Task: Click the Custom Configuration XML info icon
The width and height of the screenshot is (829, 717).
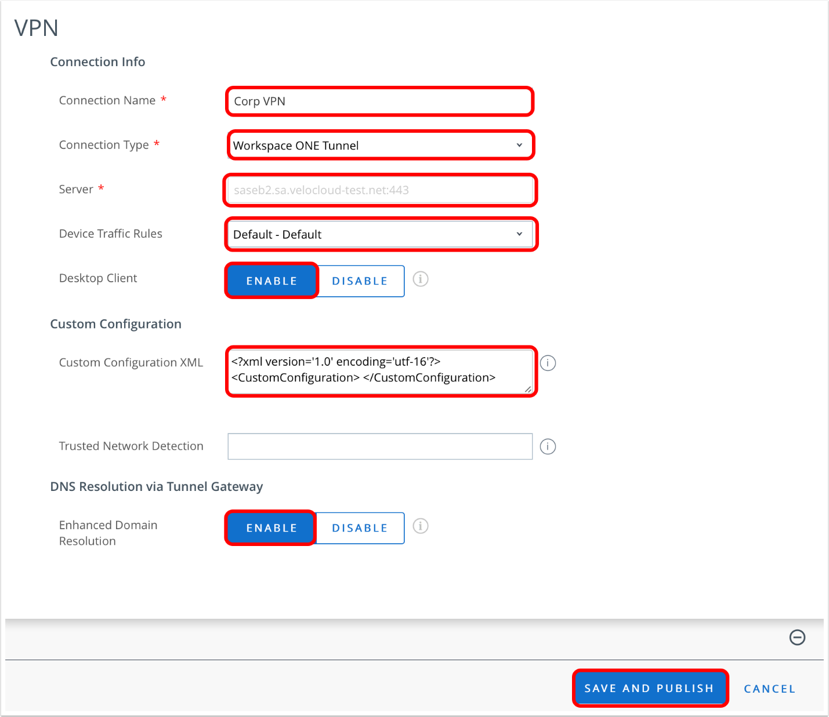Action: (x=548, y=363)
